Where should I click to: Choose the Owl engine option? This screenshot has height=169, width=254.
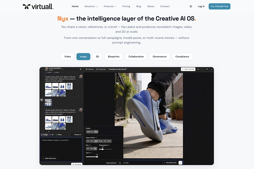click(x=96, y=132)
